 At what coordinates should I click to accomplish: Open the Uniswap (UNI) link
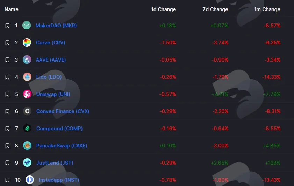(53, 94)
